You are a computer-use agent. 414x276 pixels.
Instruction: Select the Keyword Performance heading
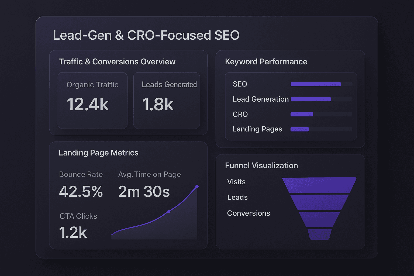tap(266, 62)
